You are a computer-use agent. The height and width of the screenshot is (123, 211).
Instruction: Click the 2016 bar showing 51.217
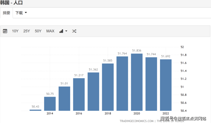pos(79,94)
